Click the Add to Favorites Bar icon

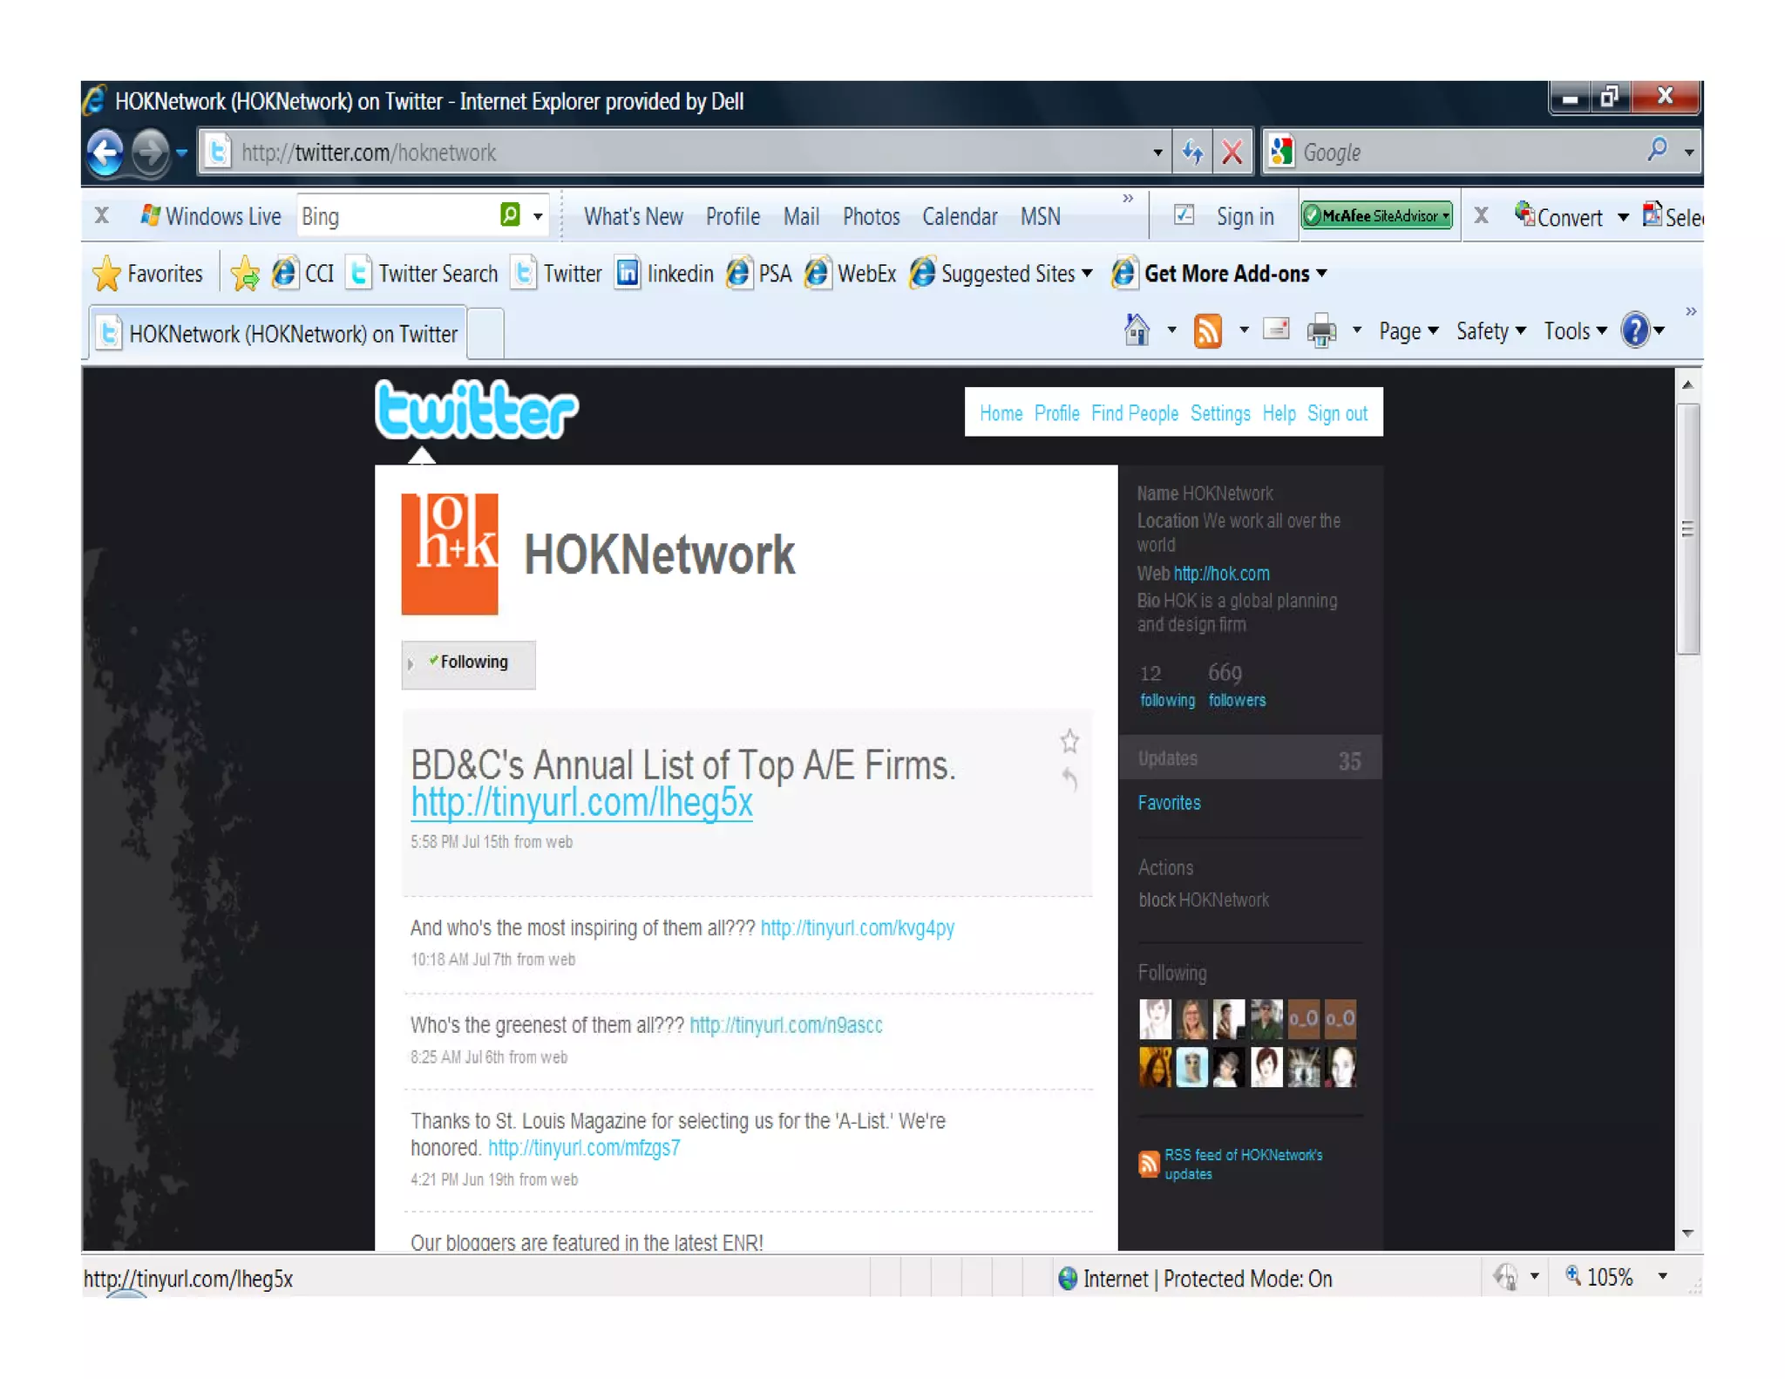pyautogui.click(x=245, y=274)
